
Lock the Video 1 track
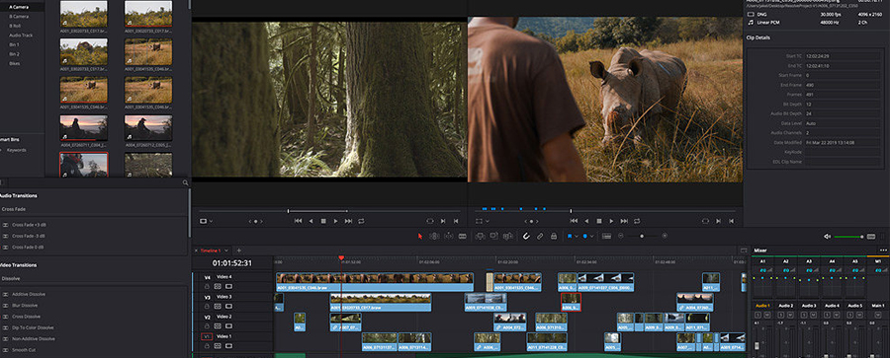click(208, 346)
